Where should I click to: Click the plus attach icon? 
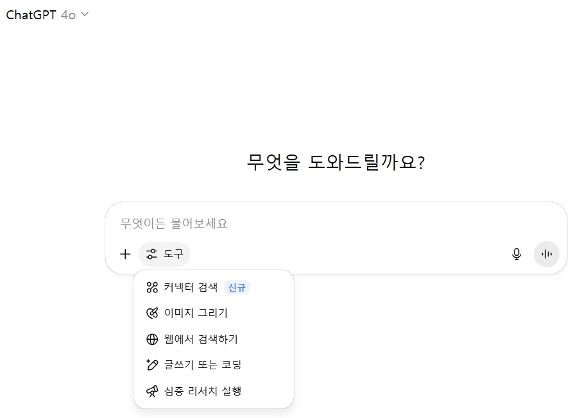coord(125,254)
